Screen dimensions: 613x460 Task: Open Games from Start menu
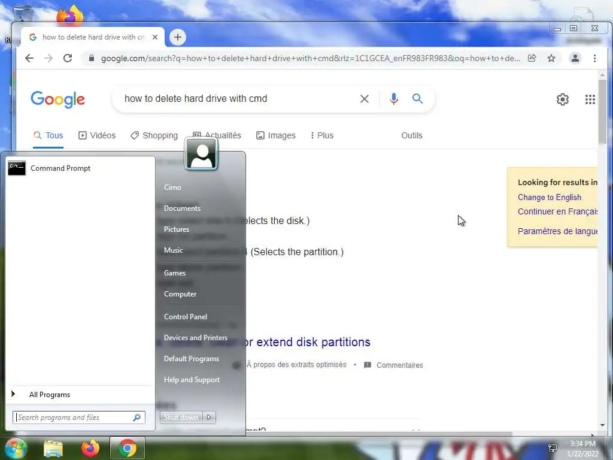tap(174, 273)
